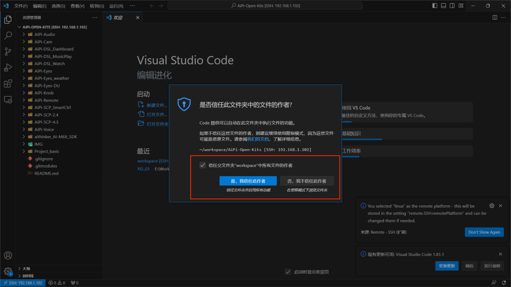Toggle trust parent folder workspace checkbox
511x287 pixels.
pyautogui.click(x=203, y=165)
